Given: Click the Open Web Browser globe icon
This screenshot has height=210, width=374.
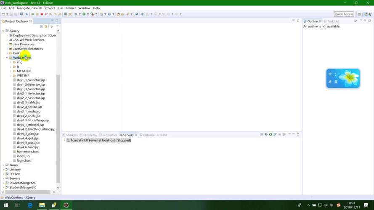Looking at the screenshot, I should click(137, 14).
